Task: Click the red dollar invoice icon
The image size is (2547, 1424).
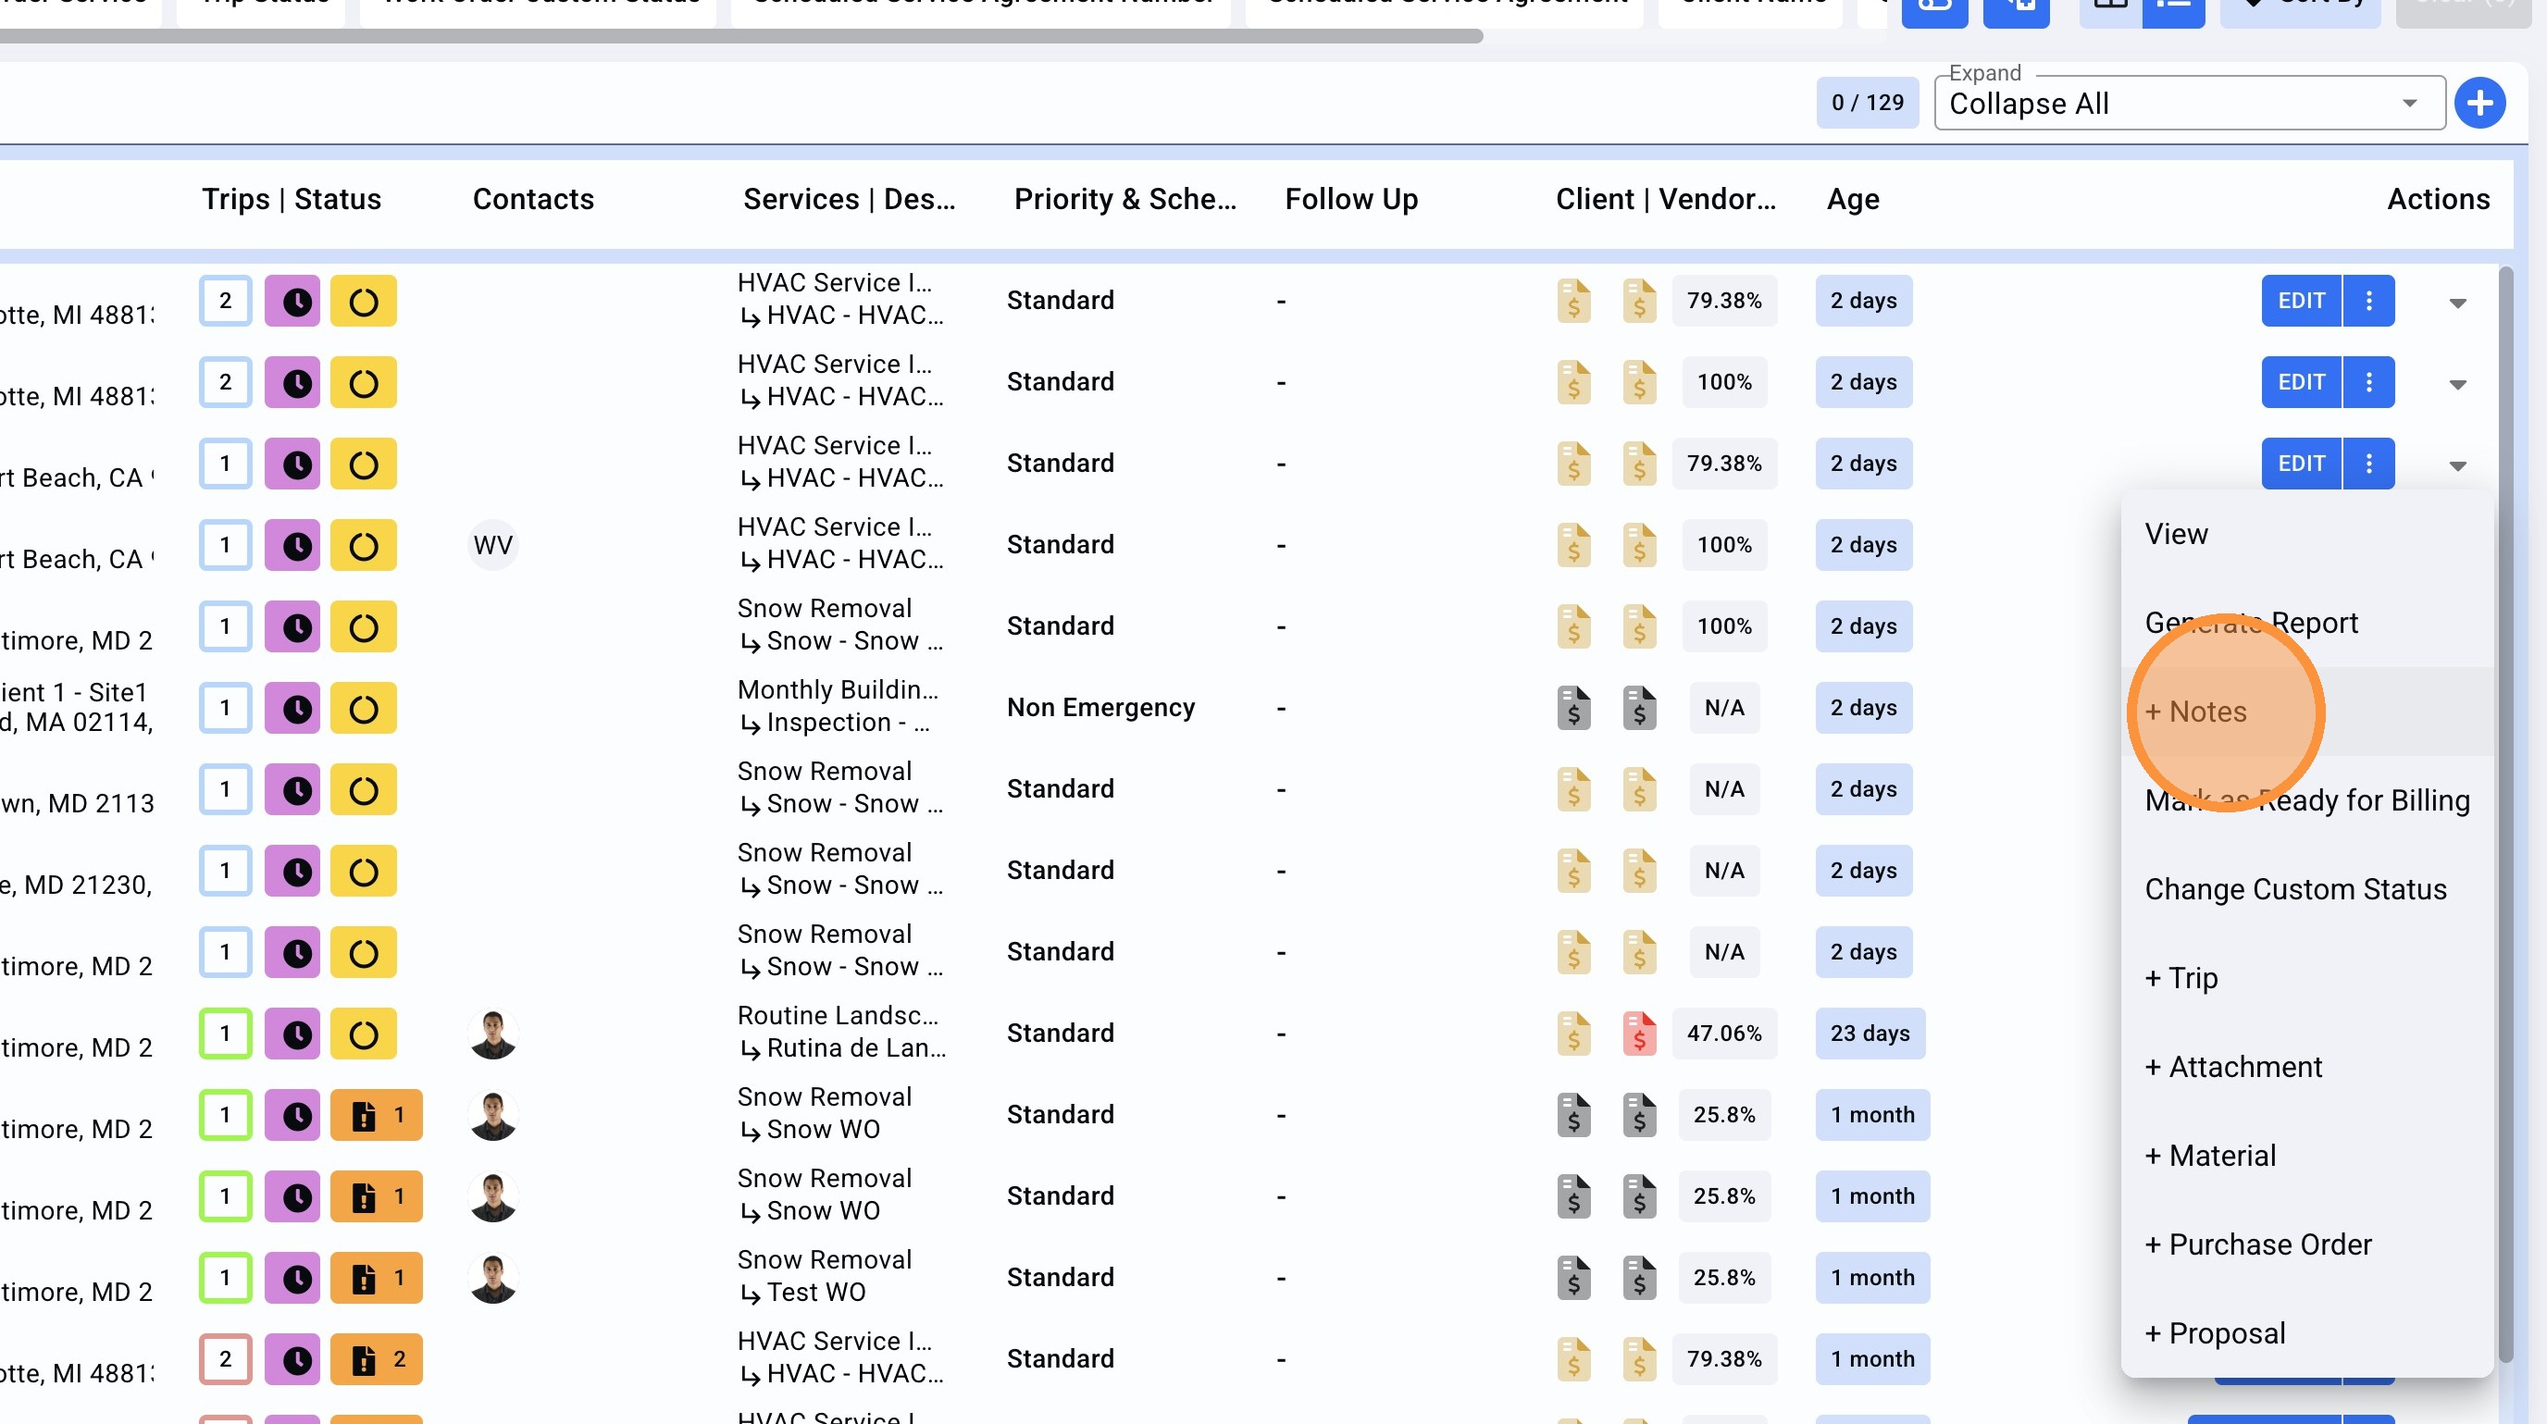Action: click(1638, 1034)
